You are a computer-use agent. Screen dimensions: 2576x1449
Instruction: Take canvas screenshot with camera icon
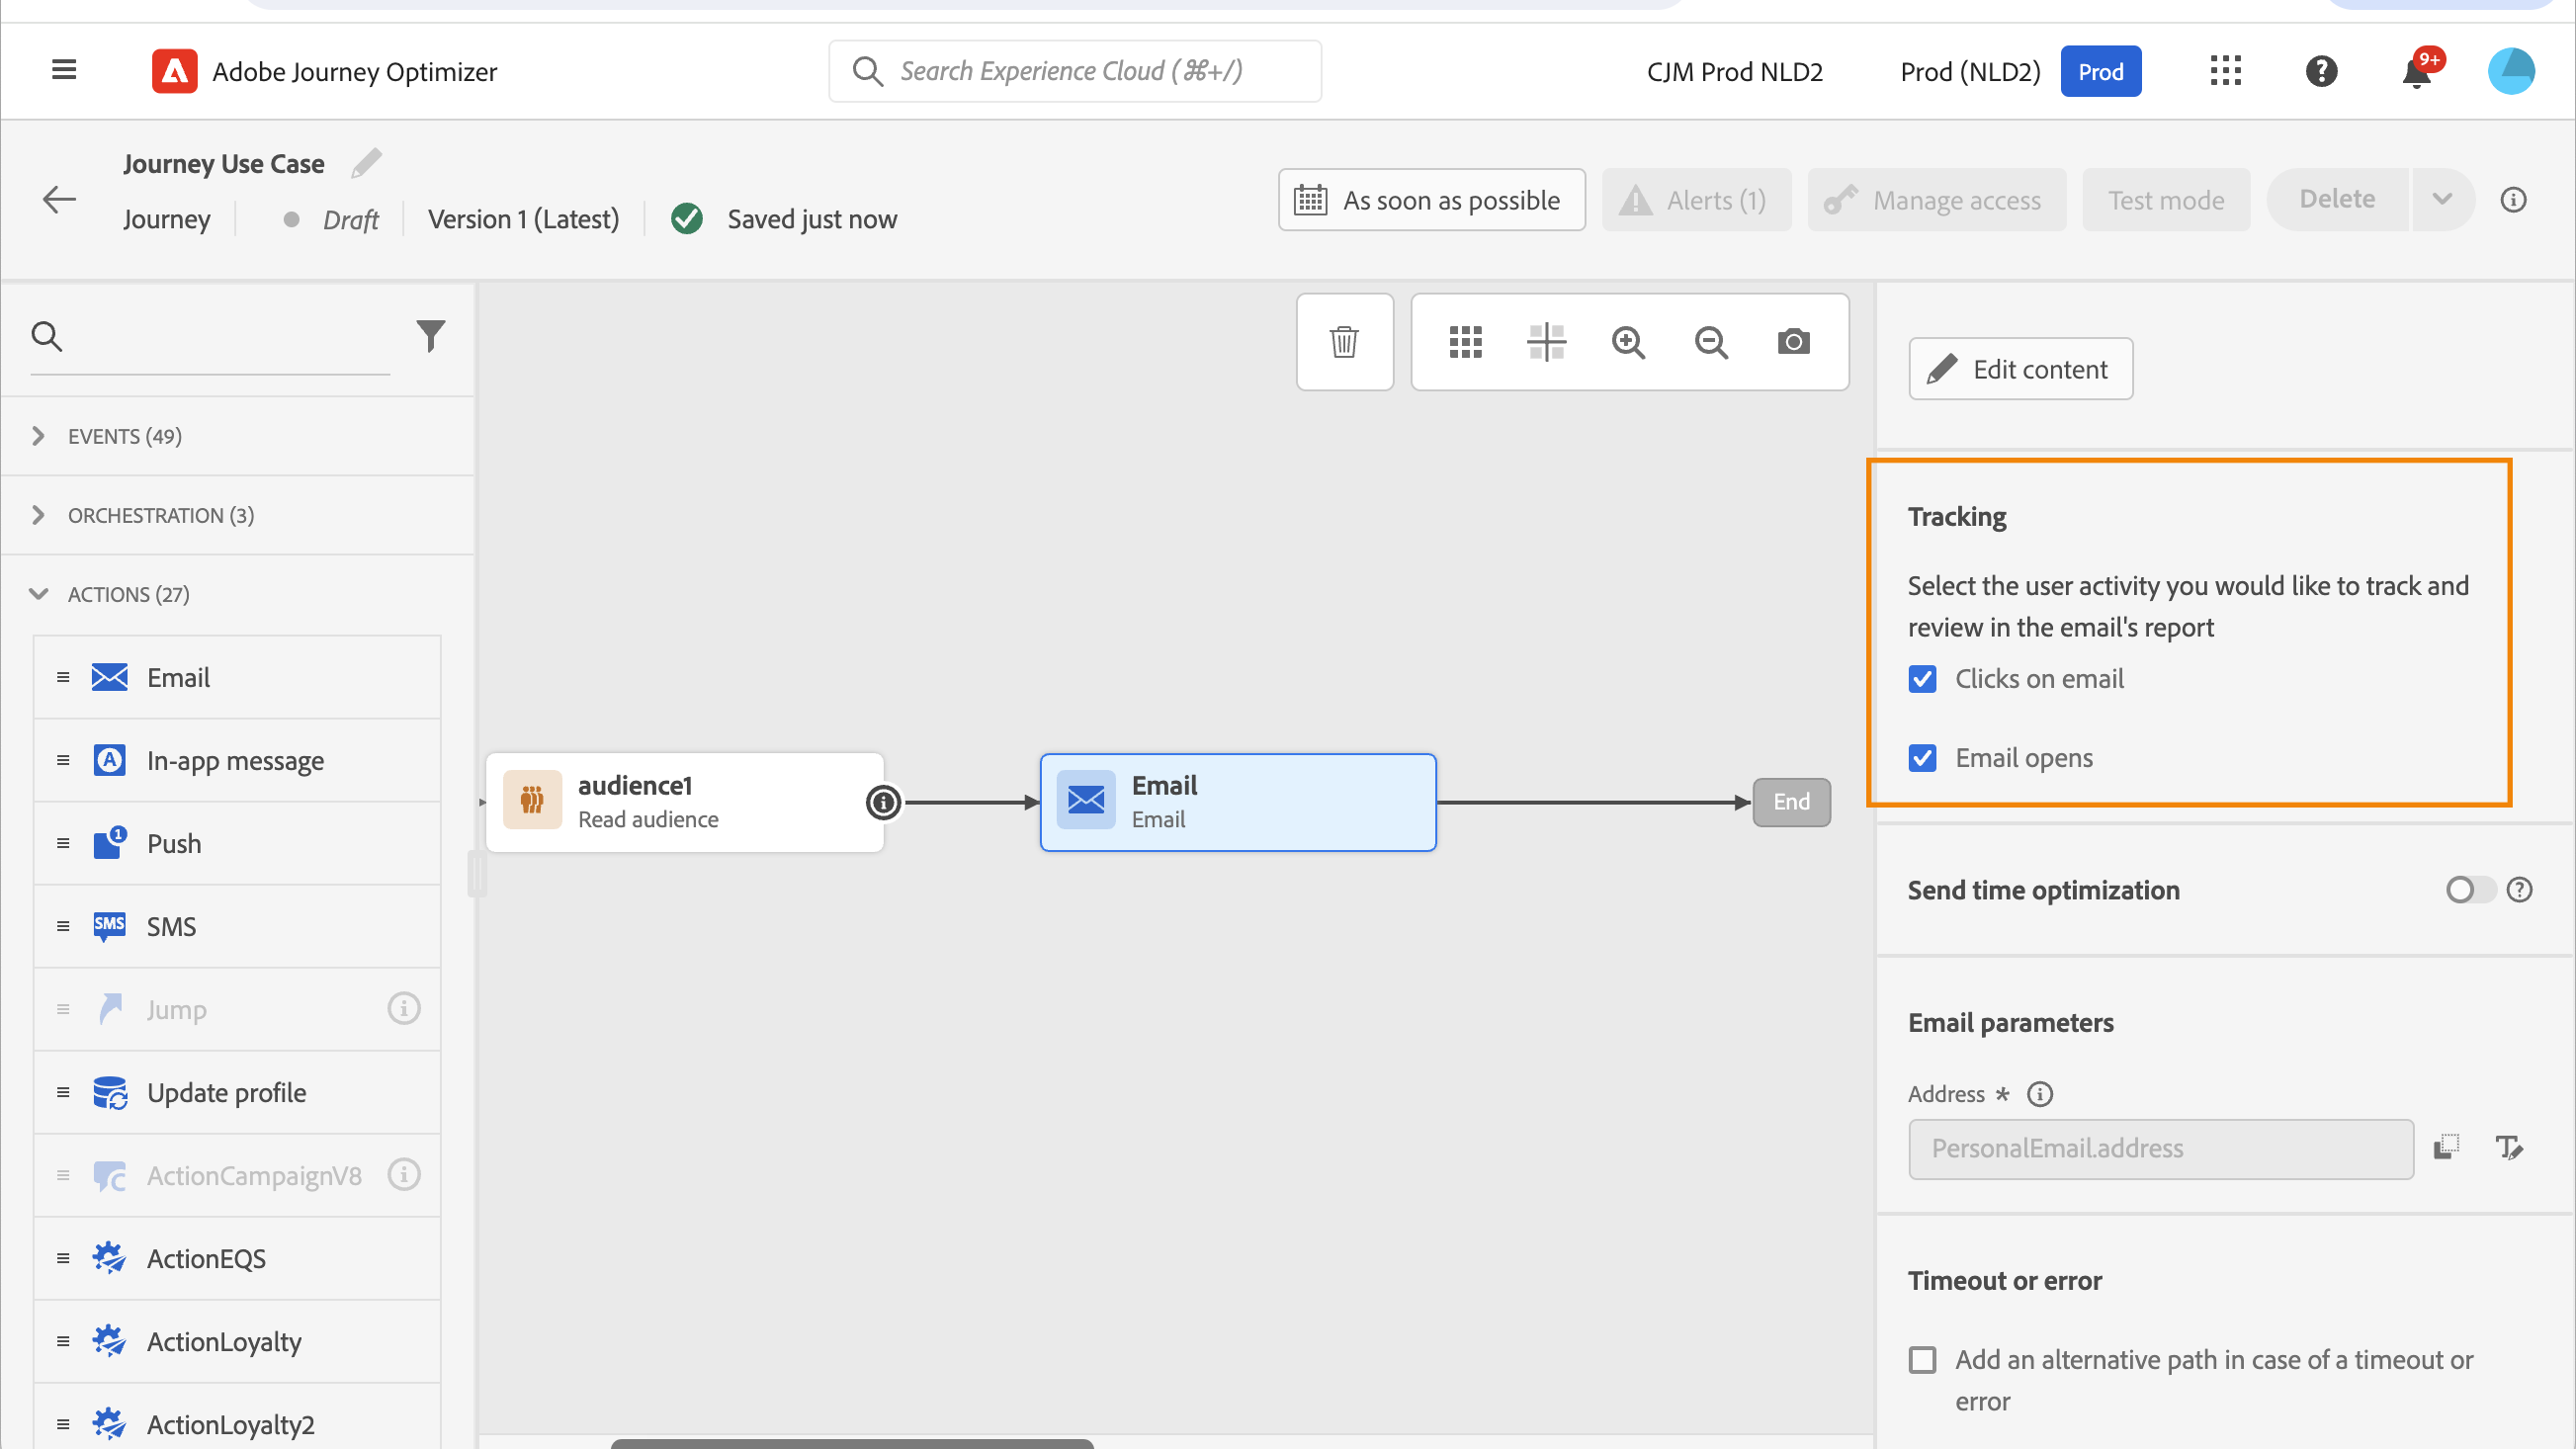(x=1793, y=342)
